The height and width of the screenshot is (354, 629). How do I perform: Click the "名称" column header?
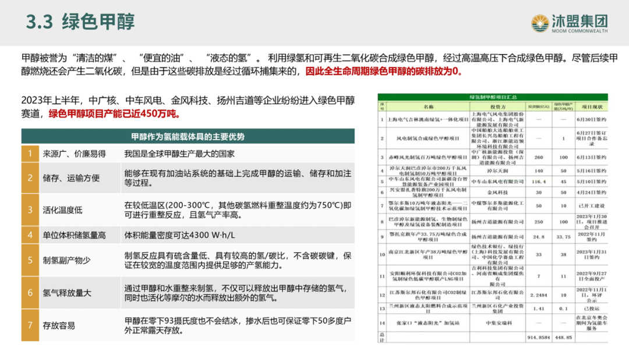pos(428,107)
